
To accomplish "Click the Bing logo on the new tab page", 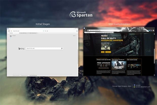I will (22, 49).
